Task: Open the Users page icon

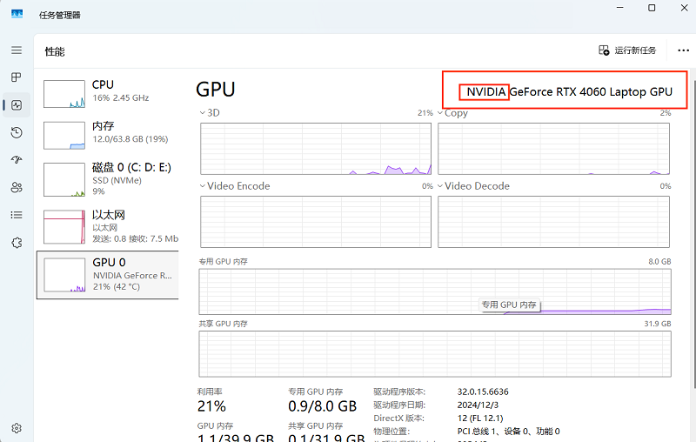Action: pyautogui.click(x=17, y=187)
